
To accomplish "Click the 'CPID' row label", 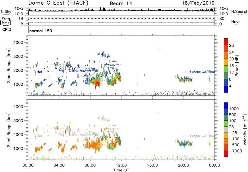I will (7, 29).
